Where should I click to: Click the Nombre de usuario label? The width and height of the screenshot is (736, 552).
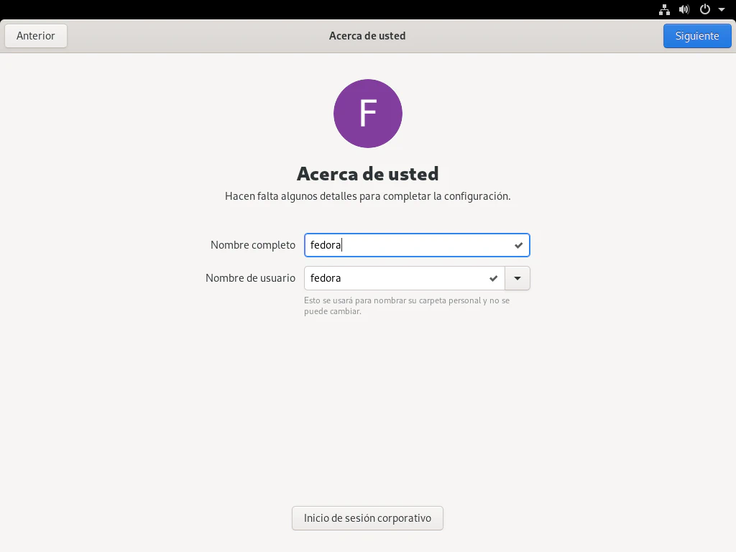point(250,278)
